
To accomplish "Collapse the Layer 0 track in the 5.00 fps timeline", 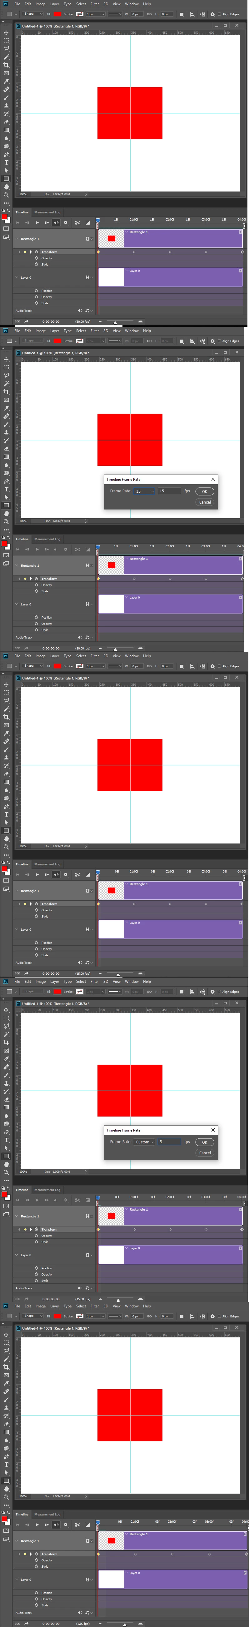I will click(x=17, y=1580).
